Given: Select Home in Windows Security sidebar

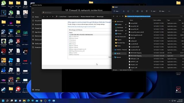Looking at the screenshot, I should click(x=37, y=17).
